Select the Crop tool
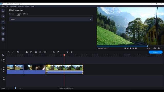Viewport: 164px width, 92px height. coord(36,52)
